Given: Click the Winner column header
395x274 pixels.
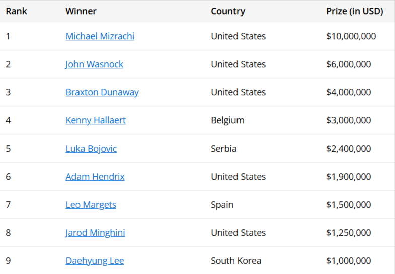Looking at the screenshot, I should tap(81, 11).
